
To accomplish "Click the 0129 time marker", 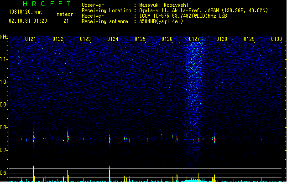I will 249,39.
